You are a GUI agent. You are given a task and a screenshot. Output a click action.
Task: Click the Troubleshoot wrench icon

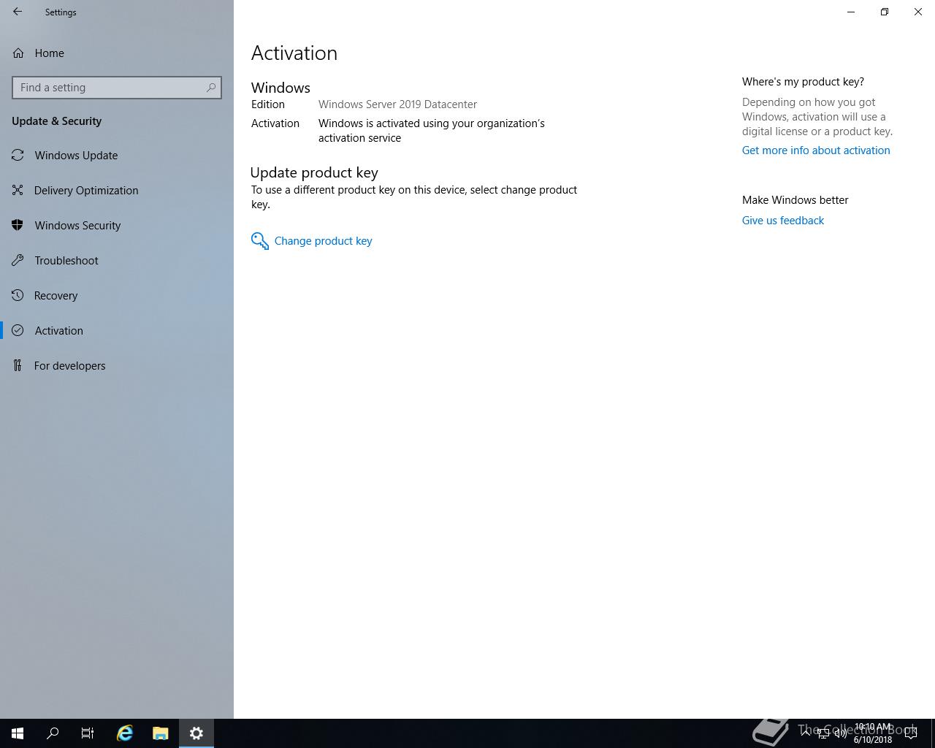coord(18,261)
